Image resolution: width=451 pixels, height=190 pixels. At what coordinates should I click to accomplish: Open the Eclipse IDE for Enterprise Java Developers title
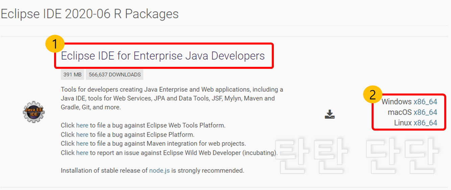click(163, 56)
